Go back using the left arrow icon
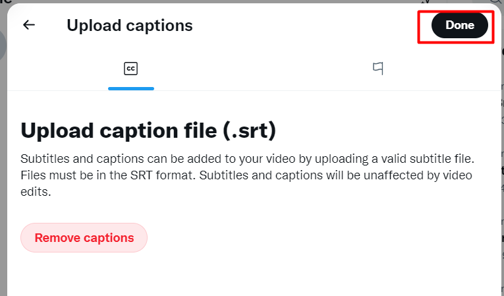This screenshot has width=504, height=296. pos(29,25)
